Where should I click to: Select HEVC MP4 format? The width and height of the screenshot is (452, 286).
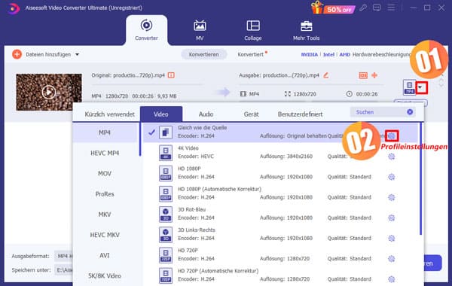[105, 154]
